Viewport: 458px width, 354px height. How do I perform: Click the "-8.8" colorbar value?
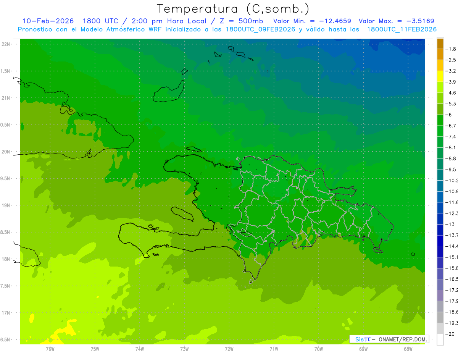[x=451, y=158]
